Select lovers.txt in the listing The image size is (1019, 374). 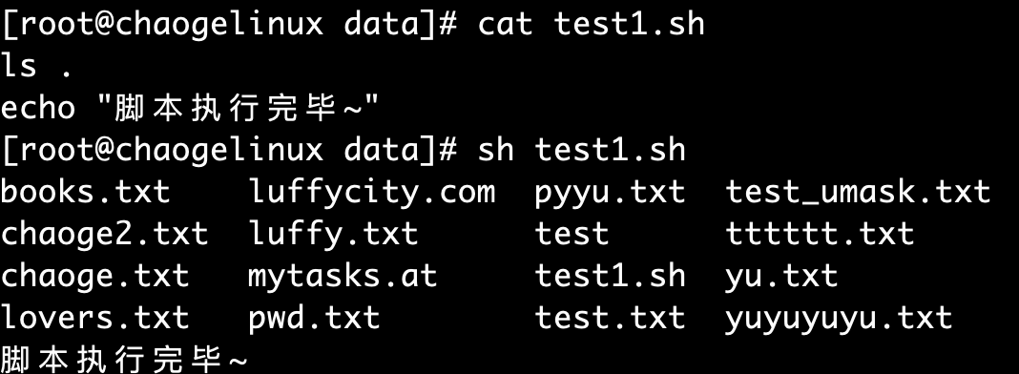(x=94, y=318)
